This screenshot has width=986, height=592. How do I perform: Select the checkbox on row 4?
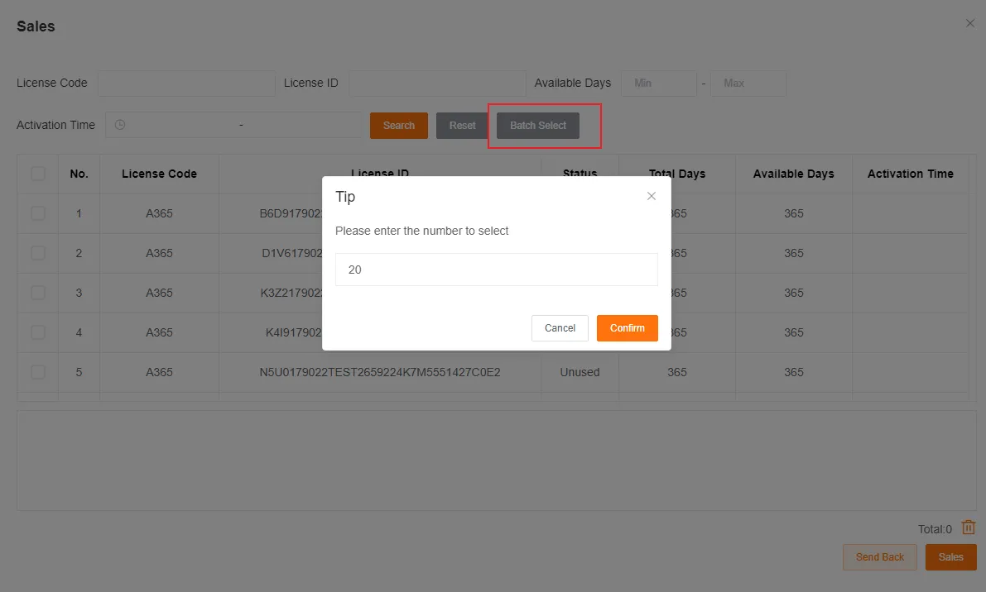(37, 332)
